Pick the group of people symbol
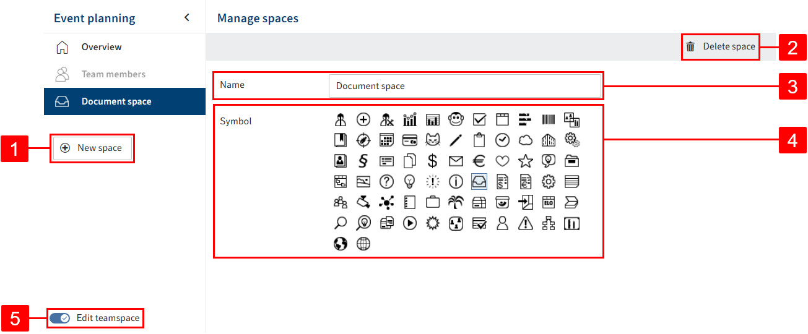Viewport: 808px width, 334px height. pos(341,202)
